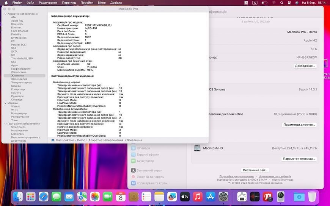Select Інсталювання under software section
Image resolution: width=330 pixels, height=206 pixels.
[20, 131]
